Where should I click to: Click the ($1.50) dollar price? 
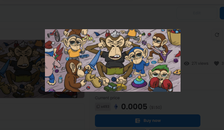tap(156, 107)
